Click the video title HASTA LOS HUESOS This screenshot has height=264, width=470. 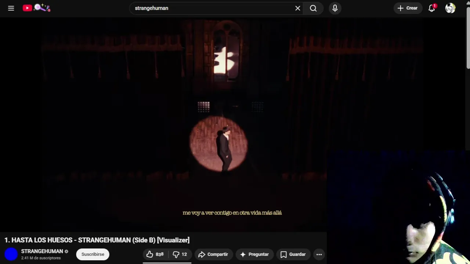pos(97,240)
